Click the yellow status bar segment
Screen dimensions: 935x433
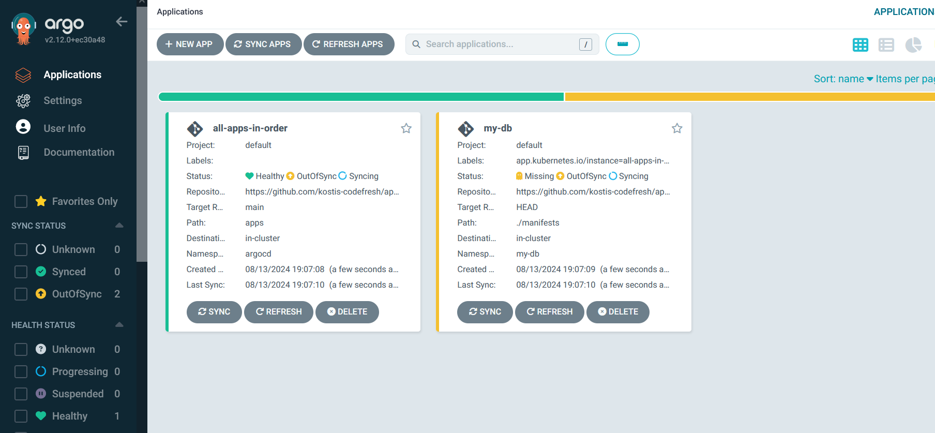750,97
